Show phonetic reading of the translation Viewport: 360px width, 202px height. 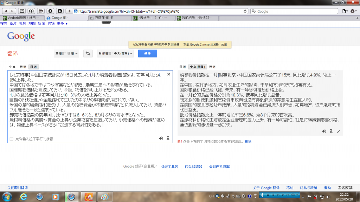[x=331, y=131]
